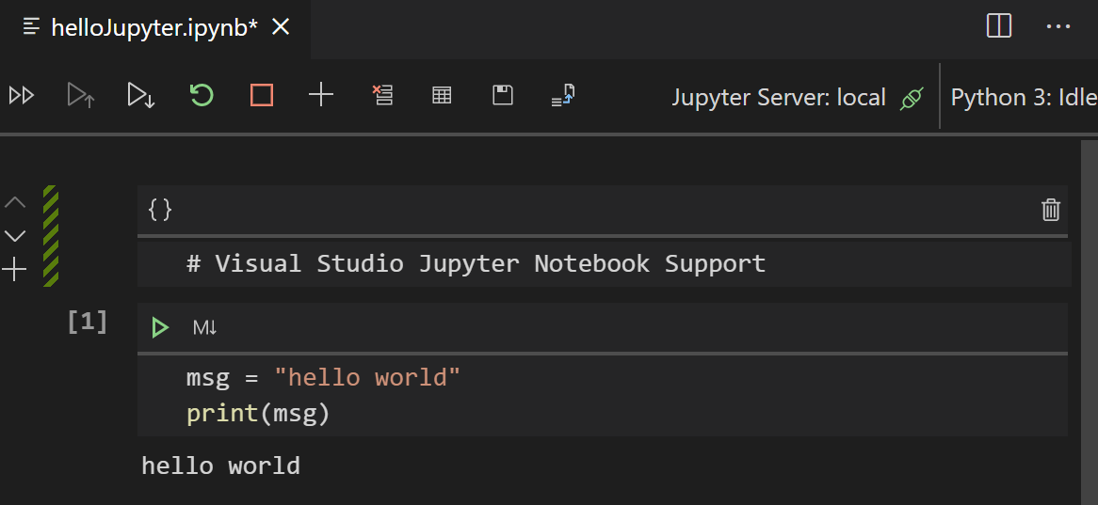Run cells above the current cell

pyautogui.click(x=81, y=95)
